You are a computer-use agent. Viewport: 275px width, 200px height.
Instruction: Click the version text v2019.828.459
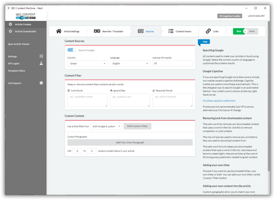(x=256, y=16)
